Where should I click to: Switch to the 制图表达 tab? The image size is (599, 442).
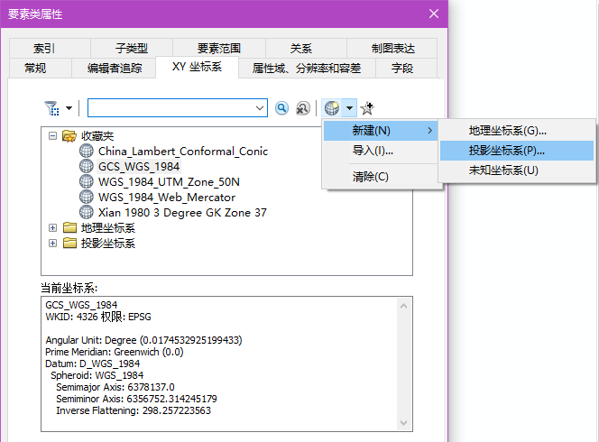coord(392,48)
